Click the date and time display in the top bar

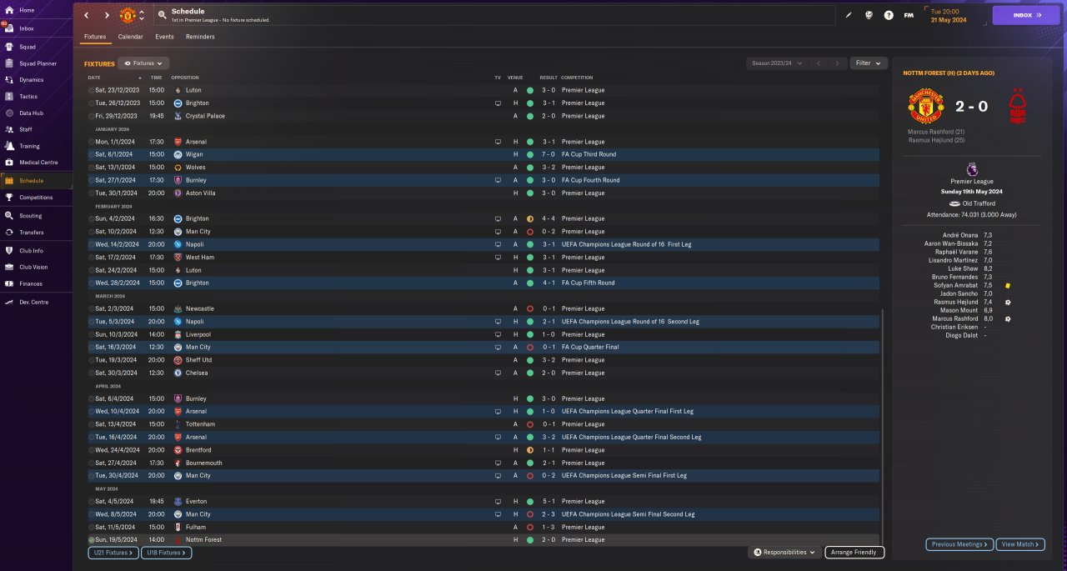pyautogui.click(x=950, y=15)
